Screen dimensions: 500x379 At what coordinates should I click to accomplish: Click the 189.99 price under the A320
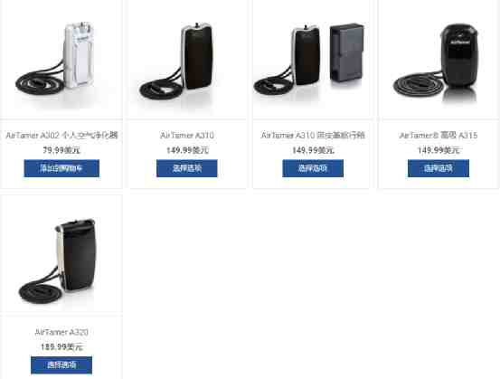click(x=61, y=346)
